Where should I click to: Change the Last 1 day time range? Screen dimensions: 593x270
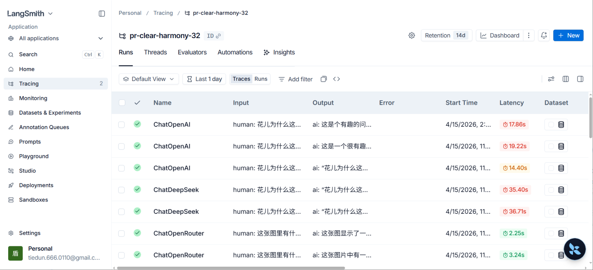204,79
